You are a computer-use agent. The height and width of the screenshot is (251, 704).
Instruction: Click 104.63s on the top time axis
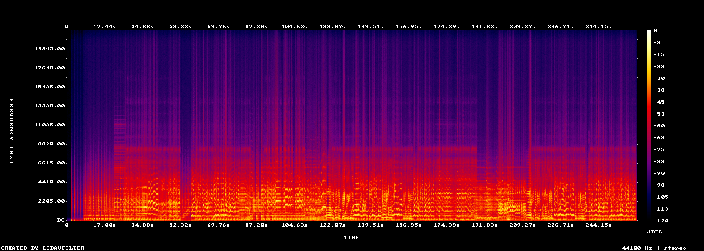(x=295, y=26)
